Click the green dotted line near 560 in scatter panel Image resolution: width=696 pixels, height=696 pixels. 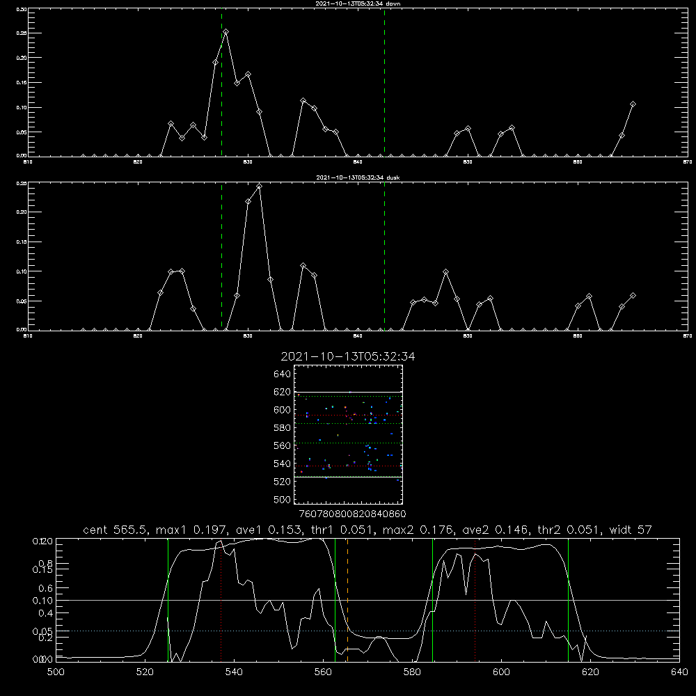348,443
